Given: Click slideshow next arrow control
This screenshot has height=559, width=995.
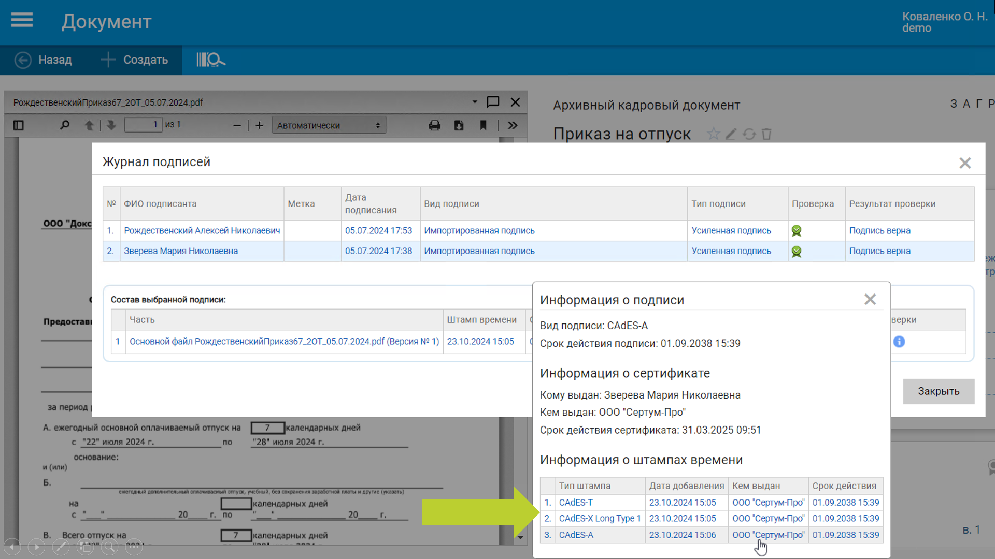Looking at the screenshot, I should (36, 547).
